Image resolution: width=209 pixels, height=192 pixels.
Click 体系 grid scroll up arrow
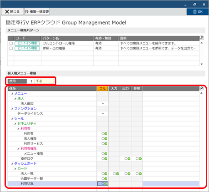[x=201, y=93]
